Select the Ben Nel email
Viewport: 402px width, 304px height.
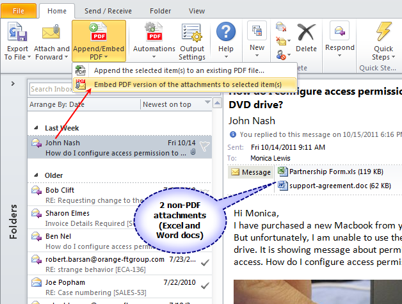(120, 241)
